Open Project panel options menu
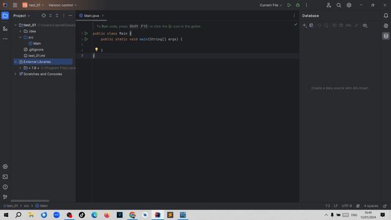The height and width of the screenshot is (220, 391). (64, 15)
